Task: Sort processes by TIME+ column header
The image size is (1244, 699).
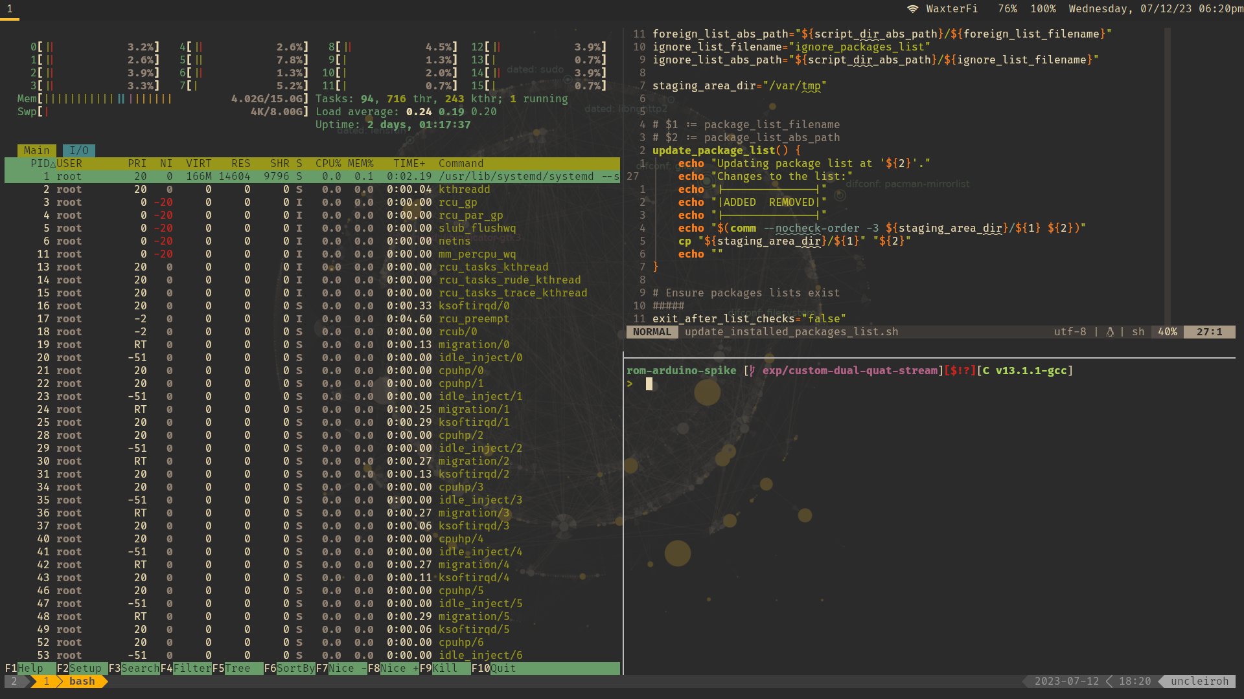Action: 409,164
